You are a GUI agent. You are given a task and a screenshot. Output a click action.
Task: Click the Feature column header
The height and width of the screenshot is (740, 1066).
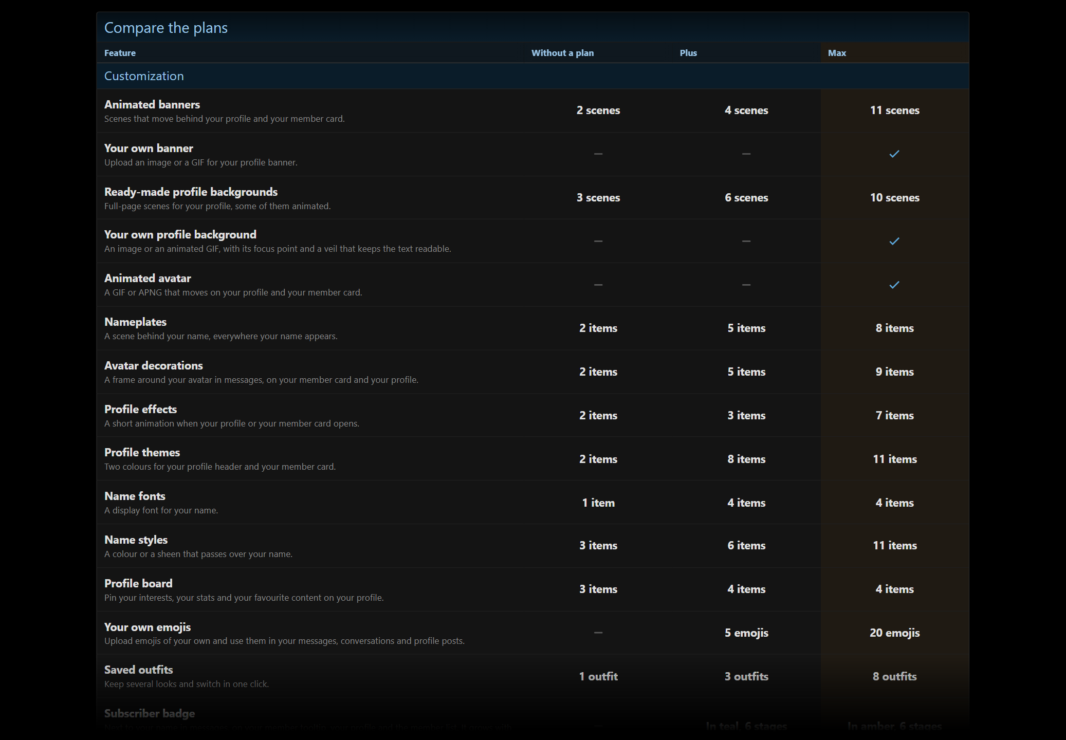coord(120,53)
